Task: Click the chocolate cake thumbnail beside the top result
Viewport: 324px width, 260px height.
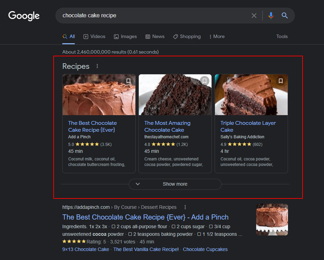Action: 272,220
